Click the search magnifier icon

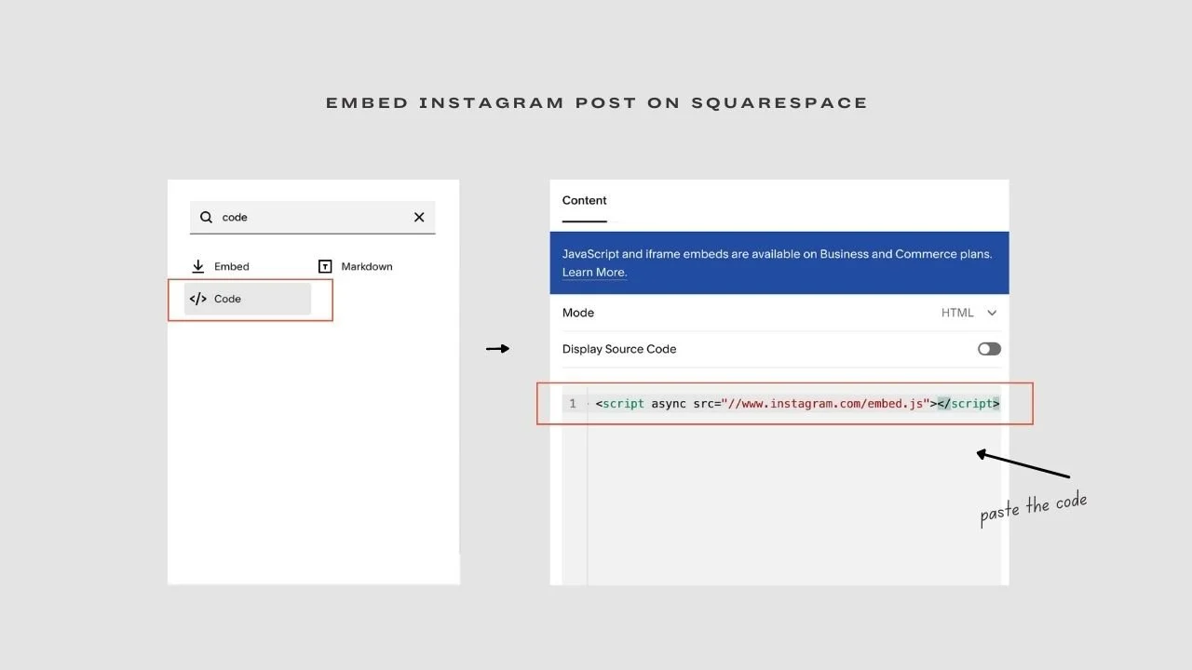tap(207, 217)
